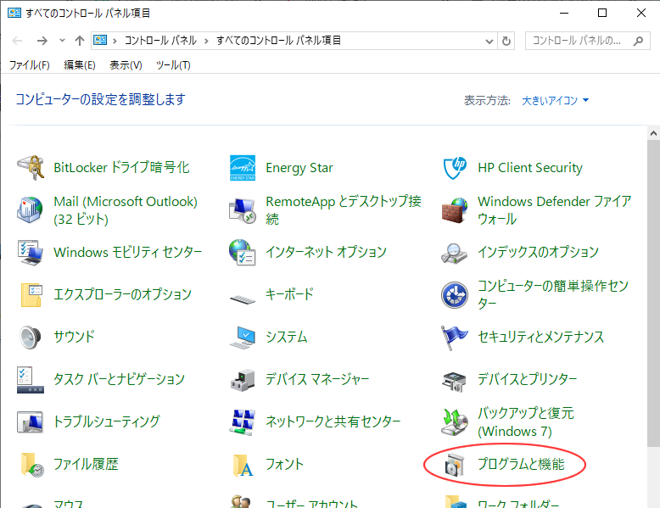Open the 編集(E) menu
The width and height of the screenshot is (660, 508).
click(80, 65)
